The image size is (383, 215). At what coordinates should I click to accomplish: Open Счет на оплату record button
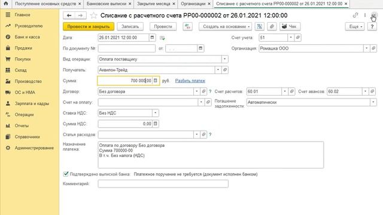click(x=208, y=102)
